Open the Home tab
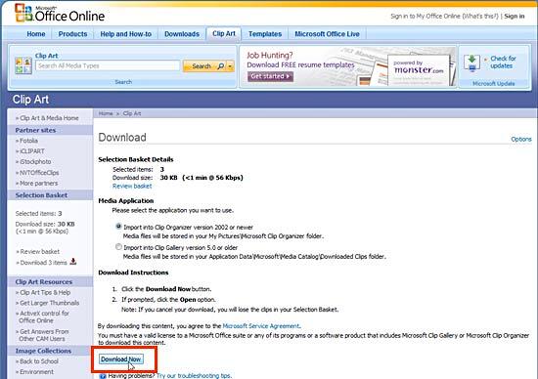This screenshot has width=538, height=379. 36,34
